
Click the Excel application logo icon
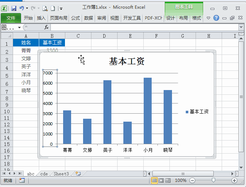[4, 8]
